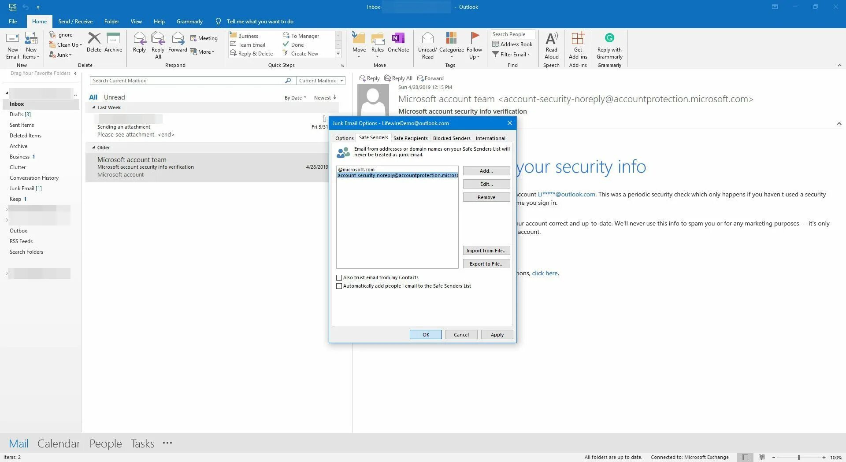Click the Undo icon in title bar

tap(26, 7)
